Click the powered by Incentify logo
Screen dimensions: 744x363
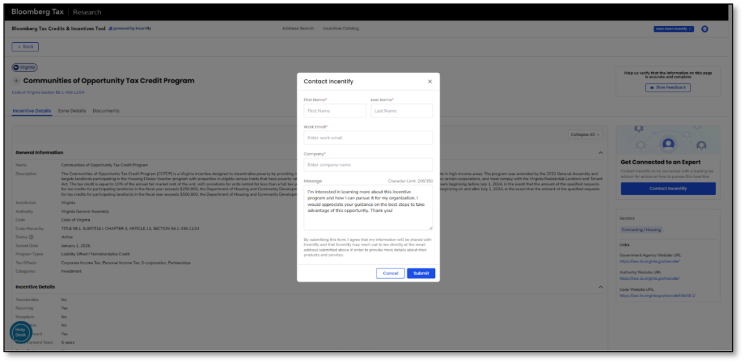click(x=130, y=28)
